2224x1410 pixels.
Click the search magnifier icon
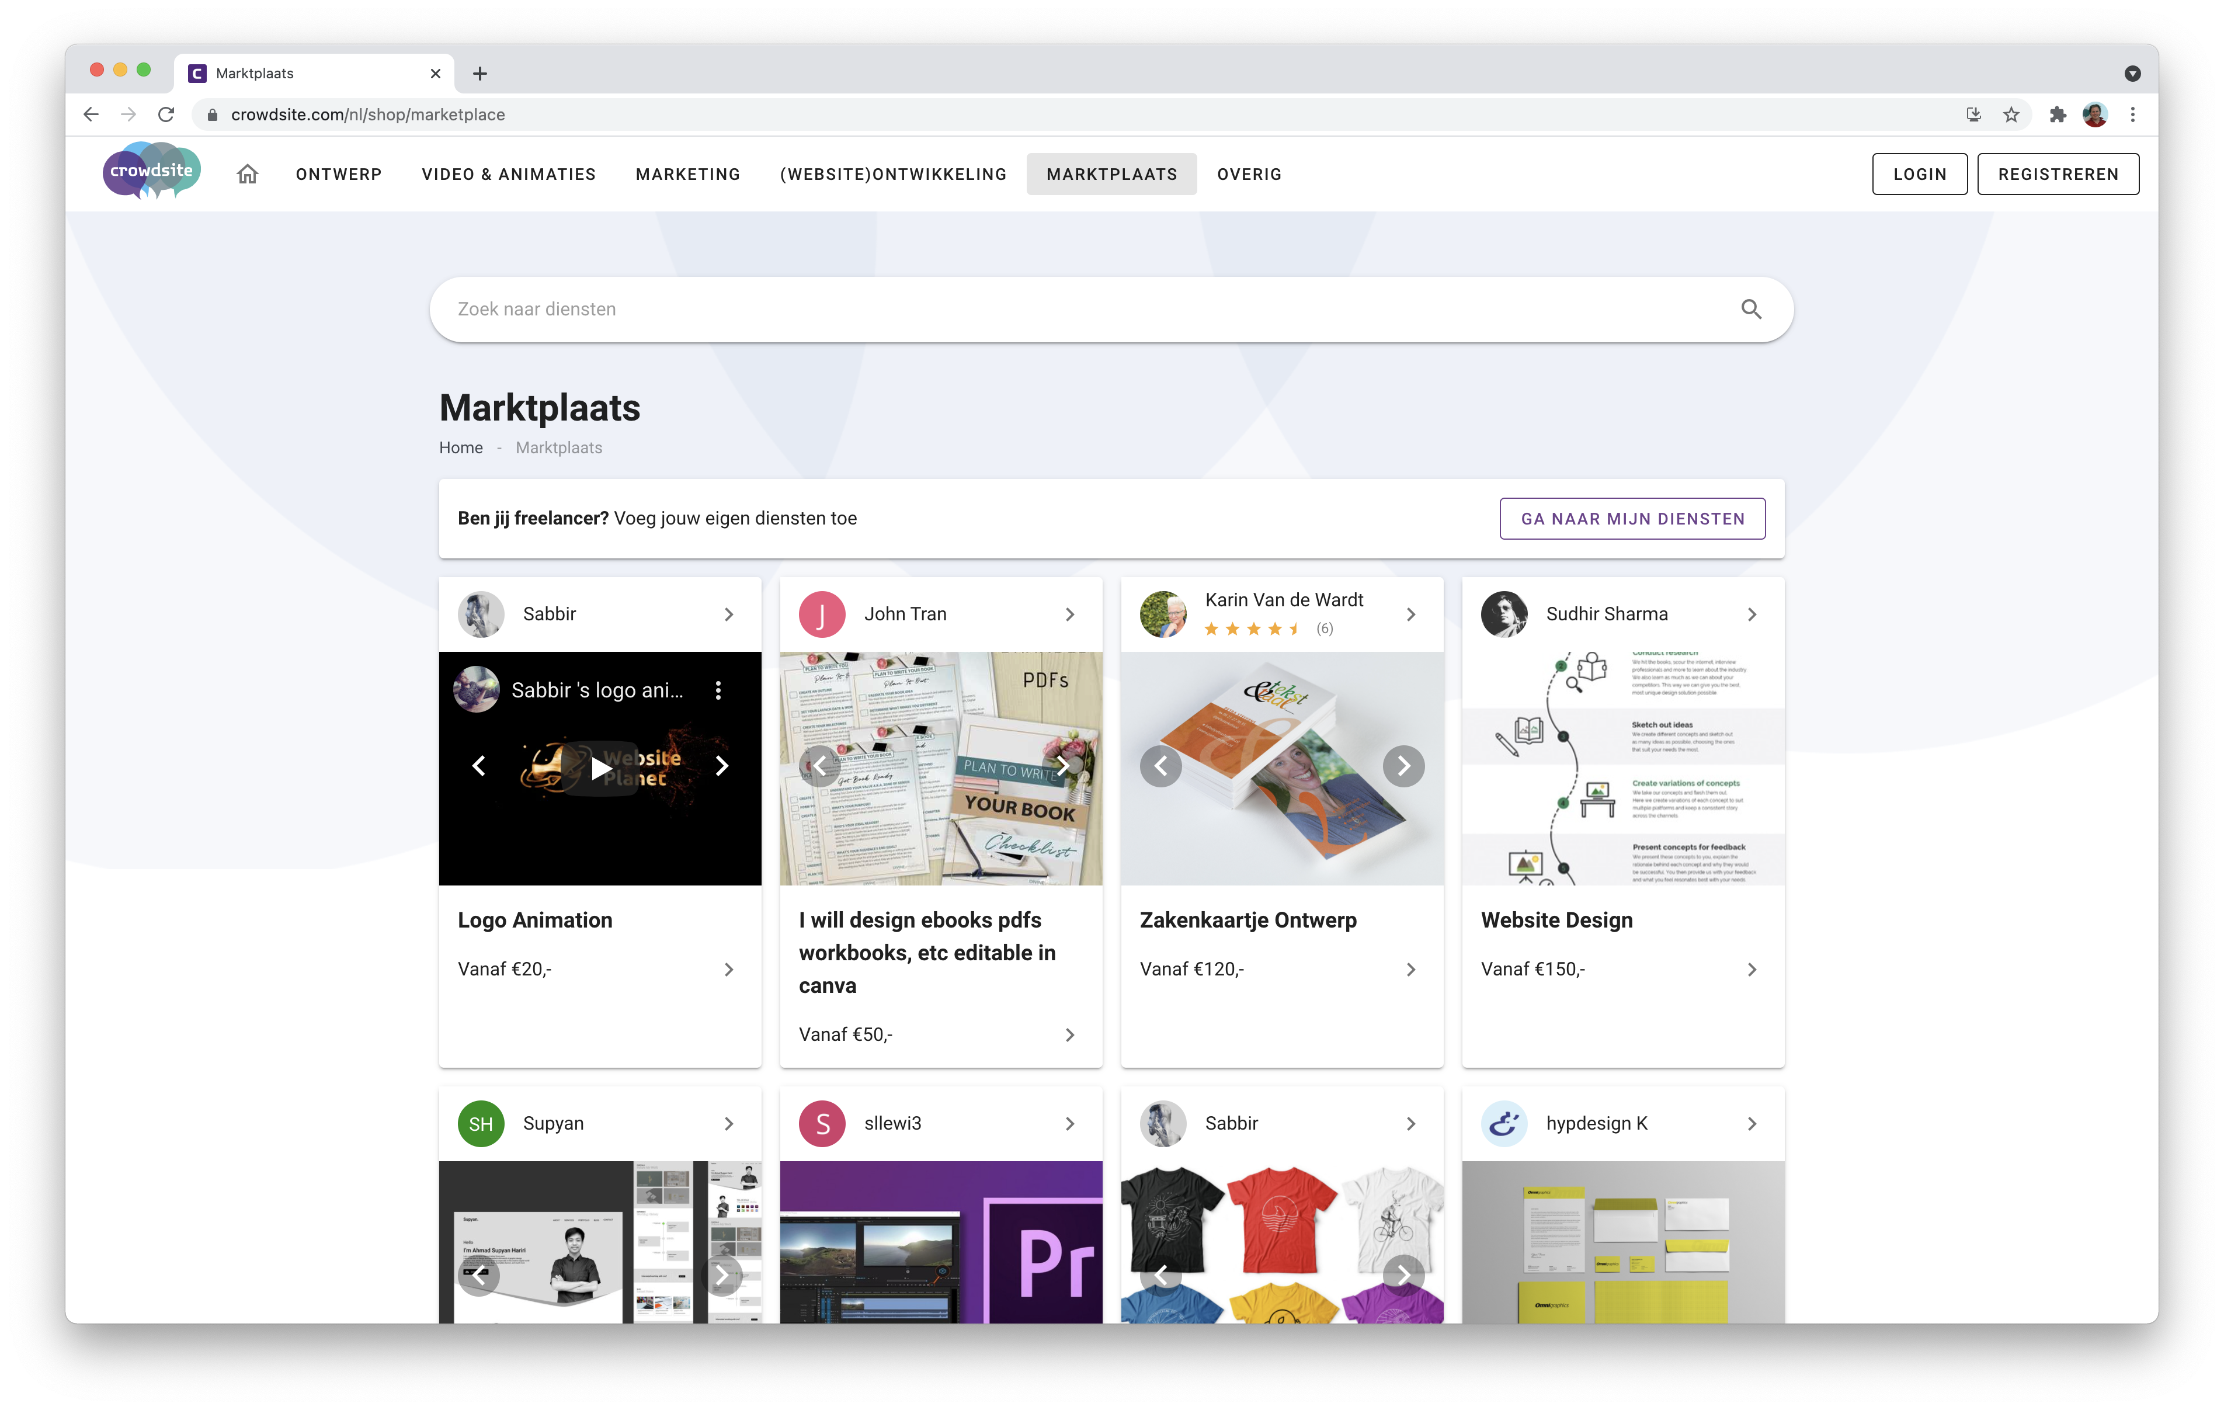tap(1750, 310)
